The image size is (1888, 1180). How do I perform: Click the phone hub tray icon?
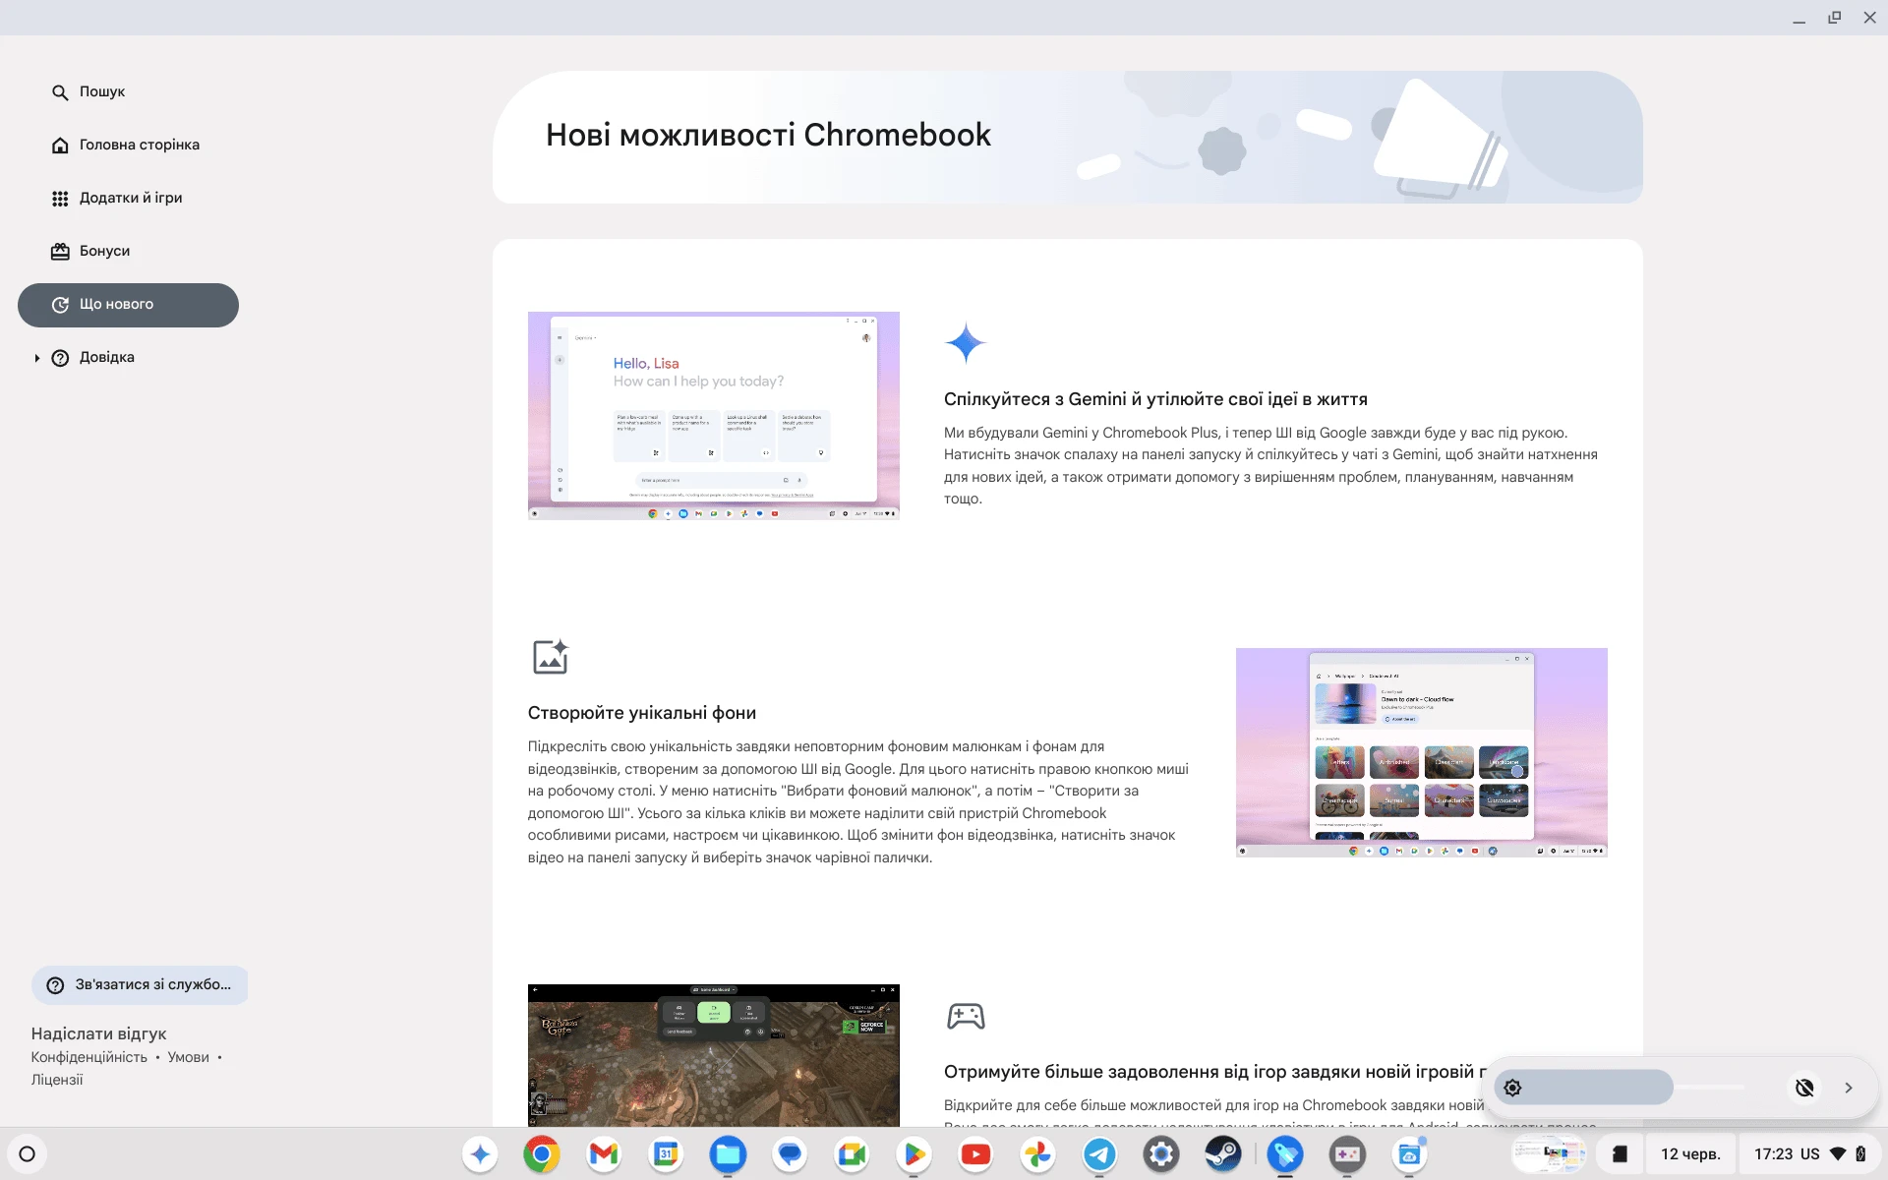click(1620, 1154)
